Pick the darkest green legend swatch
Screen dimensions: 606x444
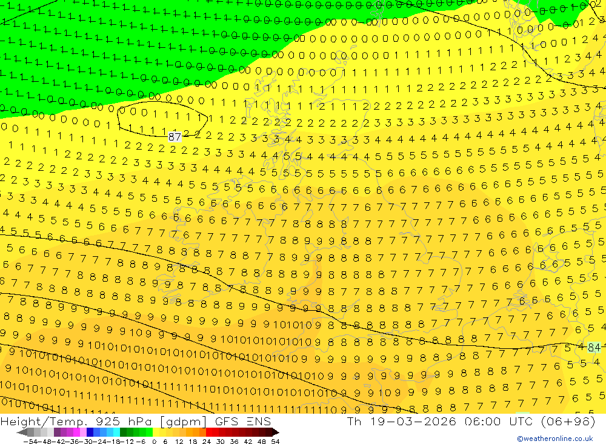point(123,432)
